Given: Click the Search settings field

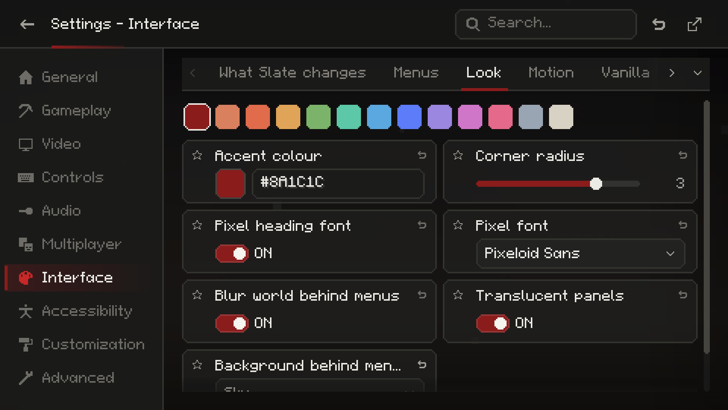Looking at the screenshot, I should coord(546,24).
